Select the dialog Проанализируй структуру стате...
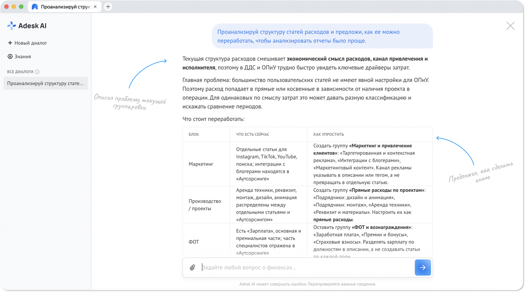This screenshot has height=292, width=525. [x=46, y=83]
